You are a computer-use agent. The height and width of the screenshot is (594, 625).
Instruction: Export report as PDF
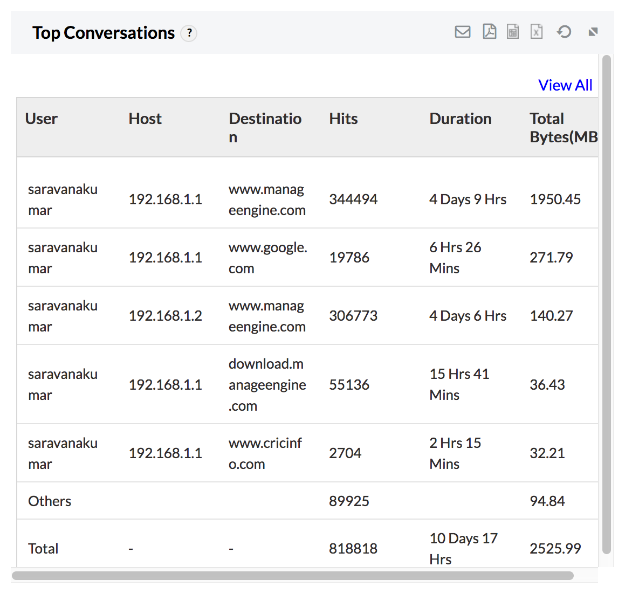pos(489,32)
